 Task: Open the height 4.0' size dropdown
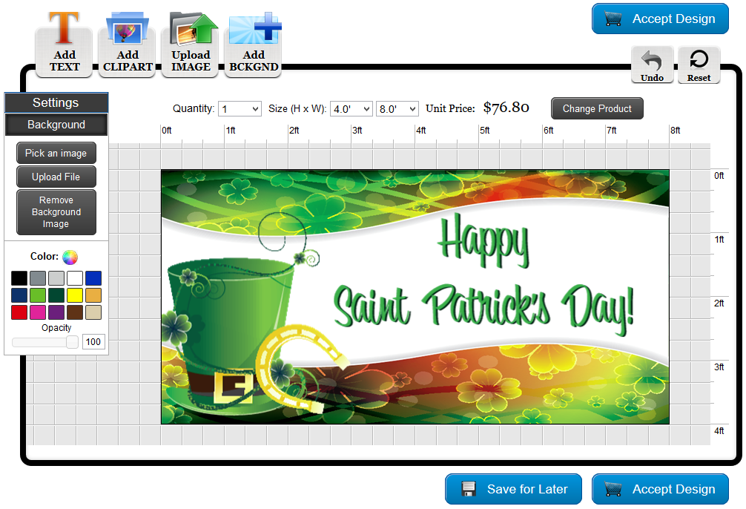click(351, 109)
